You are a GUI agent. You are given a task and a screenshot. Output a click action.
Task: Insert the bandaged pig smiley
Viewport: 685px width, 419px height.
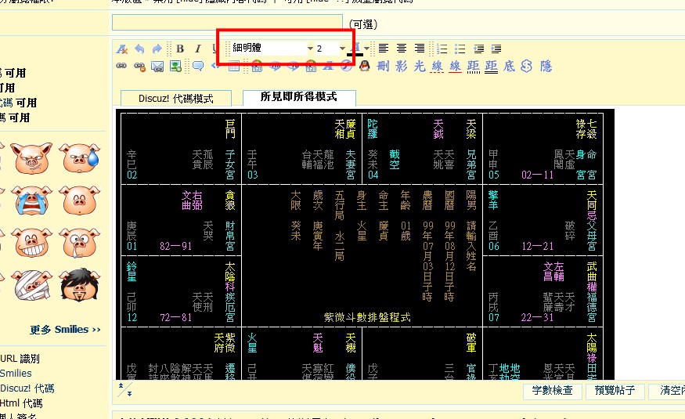[31, 285]
